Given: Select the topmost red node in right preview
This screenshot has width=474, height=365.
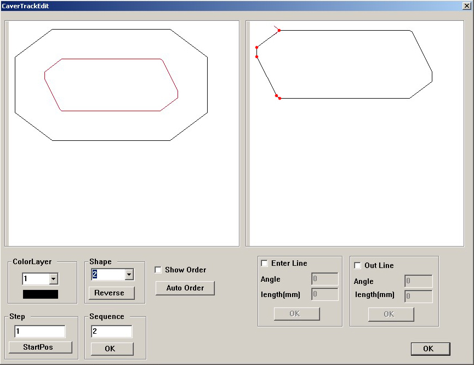Looking at the screenshot, I should point(279,30).
